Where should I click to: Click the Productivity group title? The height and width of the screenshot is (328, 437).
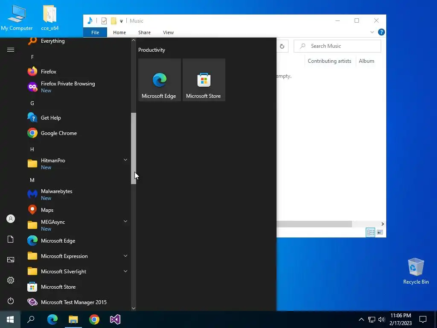(151, 50)
